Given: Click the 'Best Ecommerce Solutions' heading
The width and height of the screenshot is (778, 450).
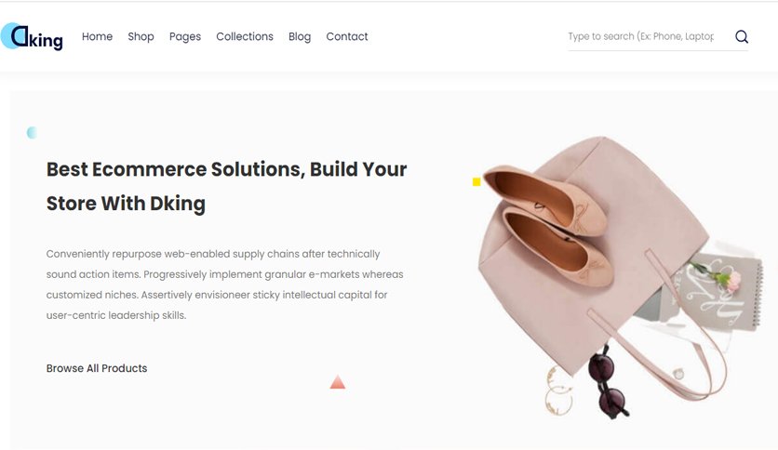Looking at the screenshot, I should point(226,186).
